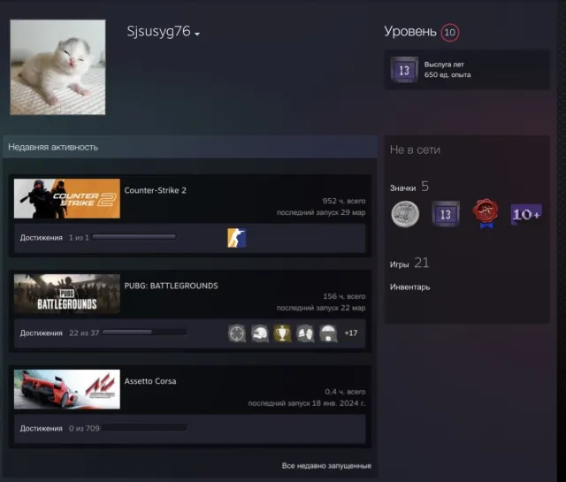Click Достижения label in Assetto Corsa row

pos(42,428)
